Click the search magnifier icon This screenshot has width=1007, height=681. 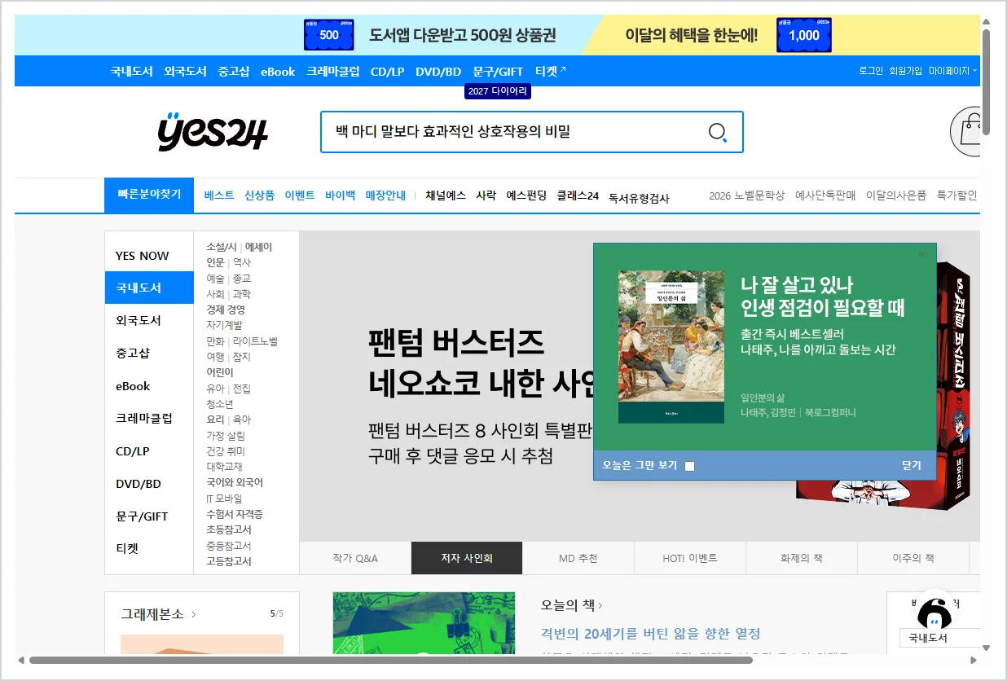[718, 132]
